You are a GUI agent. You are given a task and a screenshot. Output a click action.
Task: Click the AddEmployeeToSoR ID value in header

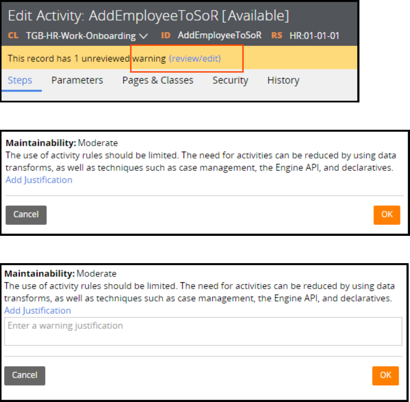(220, 35)
